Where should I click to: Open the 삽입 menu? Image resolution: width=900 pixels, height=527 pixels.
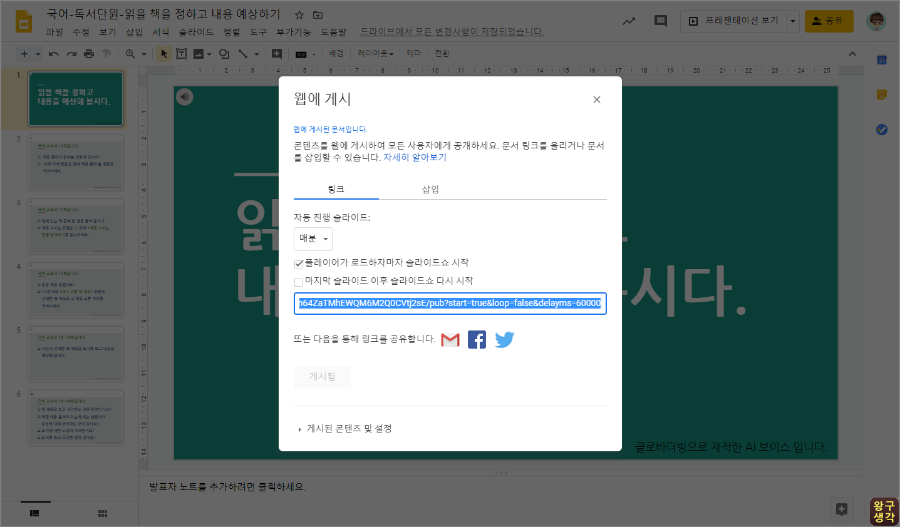click(x=134, y=32)
